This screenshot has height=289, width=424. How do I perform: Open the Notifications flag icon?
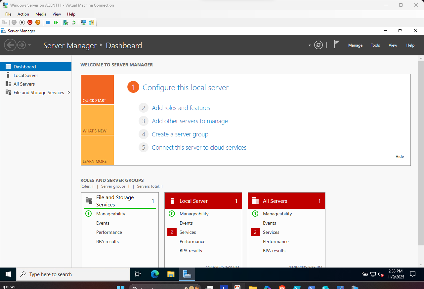[336, 45]
